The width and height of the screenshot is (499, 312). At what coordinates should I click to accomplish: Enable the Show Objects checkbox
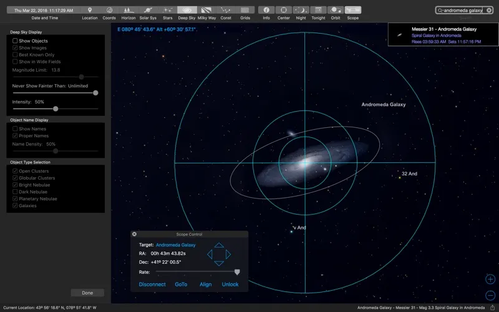coord(16,41)
